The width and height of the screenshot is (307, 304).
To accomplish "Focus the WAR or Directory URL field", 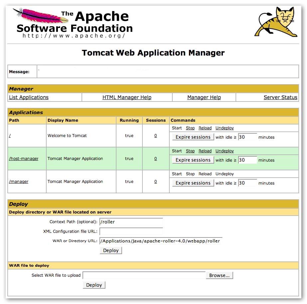I will point(161,241).
